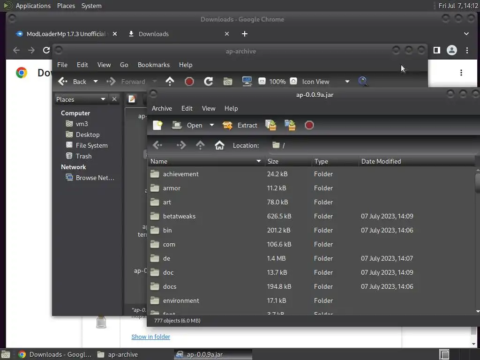Toggle location text entry edit icon

pyautogui.click(x=132, y=99)
